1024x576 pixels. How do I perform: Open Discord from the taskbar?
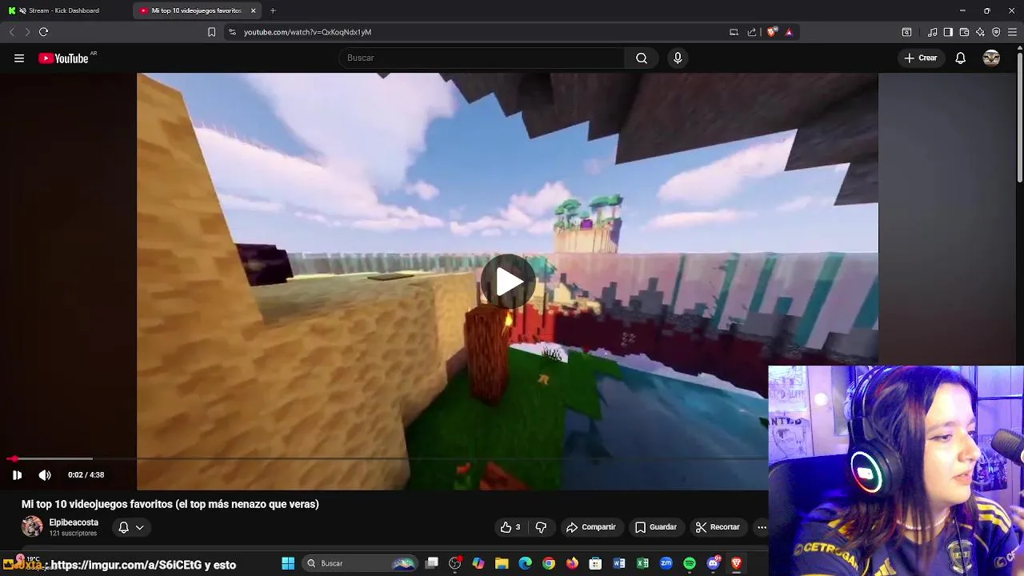pos(713,563)
